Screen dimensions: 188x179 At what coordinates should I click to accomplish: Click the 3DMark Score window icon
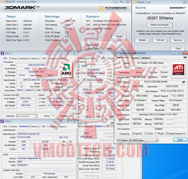pyautogui.click(x=134, y=2)
